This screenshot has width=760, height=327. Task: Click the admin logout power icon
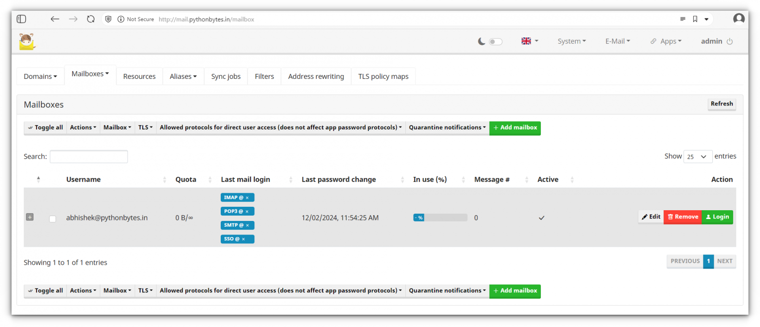point(729,41)
